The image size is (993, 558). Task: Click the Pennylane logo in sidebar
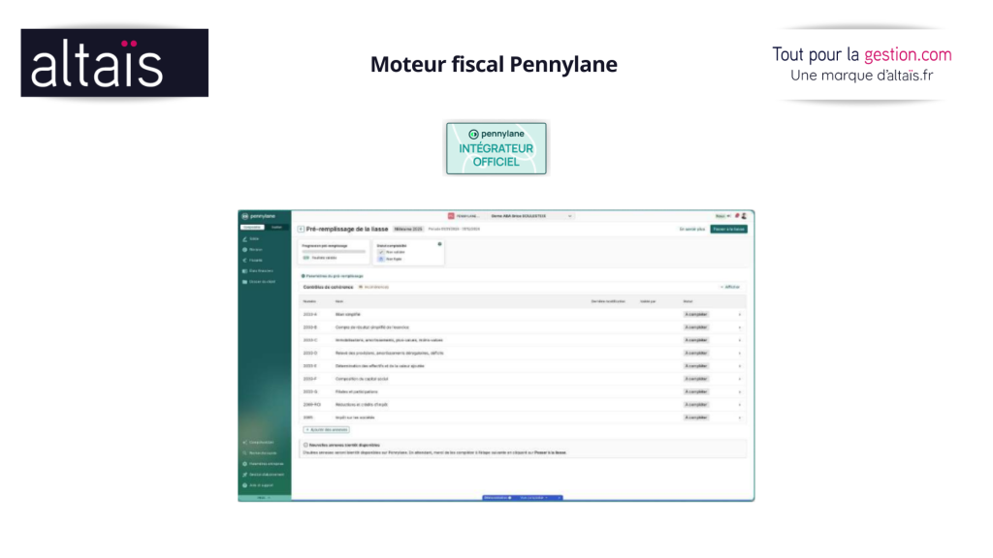tap(258, 216)
